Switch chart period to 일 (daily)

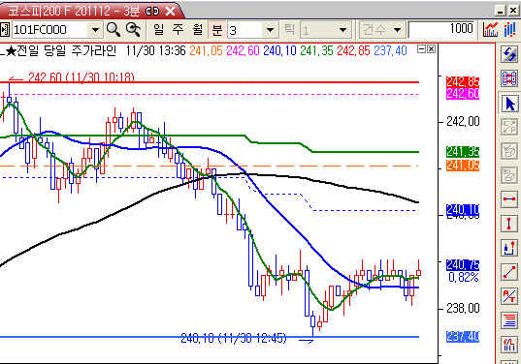pyautogui.click(x=158, y=30)
